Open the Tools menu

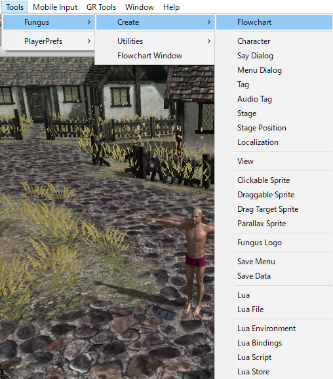click(14, 7)
